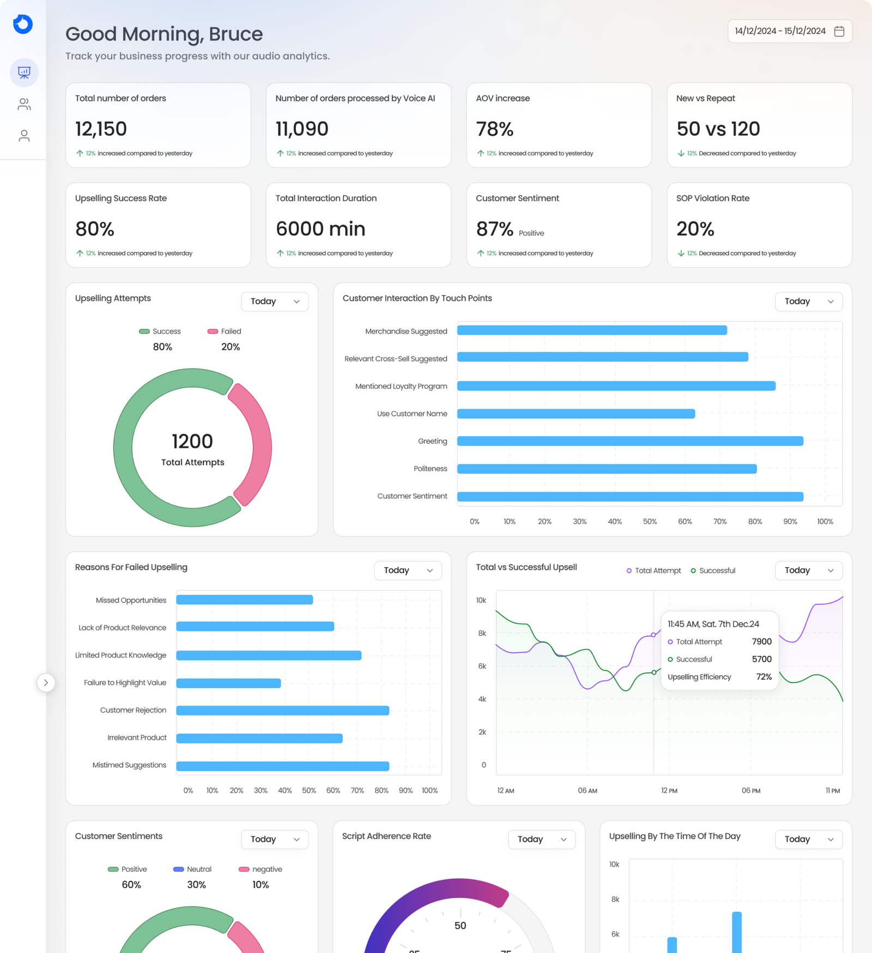The height and width of the screenshot is (953, 872).
Task: Click the Mentioned Loyalty Program bar
Action: pyautogui.click(x=616, y=386)
